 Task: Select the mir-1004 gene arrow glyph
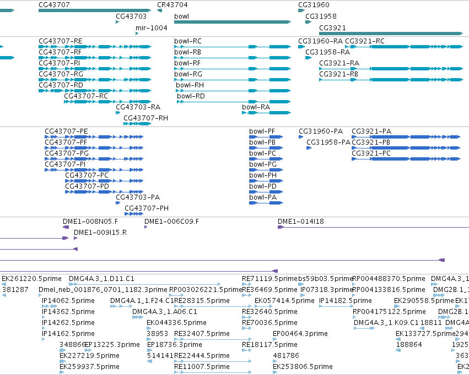point(137,34)
